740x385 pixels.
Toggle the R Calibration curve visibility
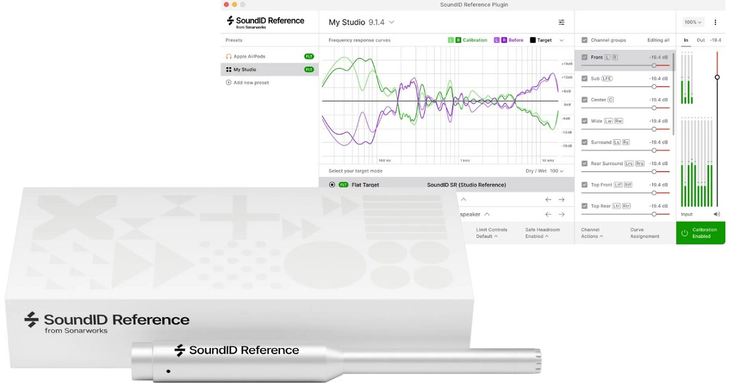coord(458,40)
